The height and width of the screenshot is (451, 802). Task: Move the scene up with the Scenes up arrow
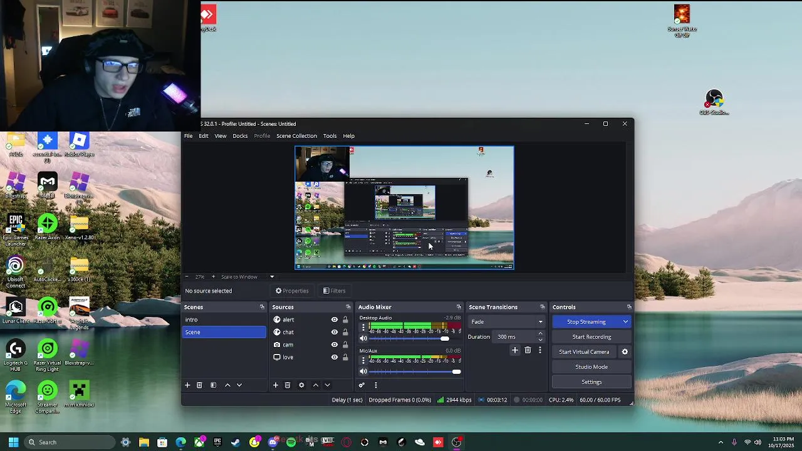tap(227, 385)
